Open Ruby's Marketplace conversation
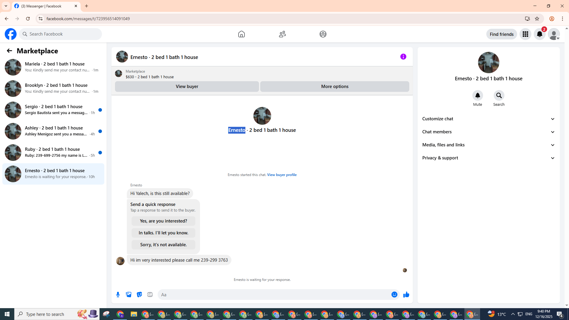The height and width of the screenshot is (320, 569). [x=53, y=153]
